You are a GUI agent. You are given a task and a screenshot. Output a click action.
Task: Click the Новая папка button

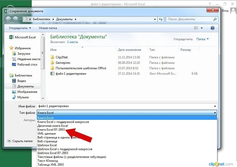click(x=48, y=28)
